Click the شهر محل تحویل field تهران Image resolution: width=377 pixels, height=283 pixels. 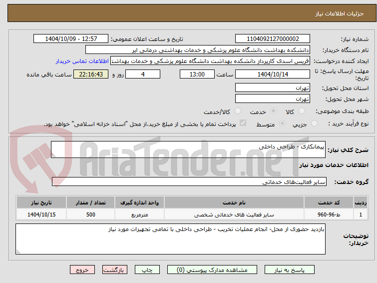273,98
